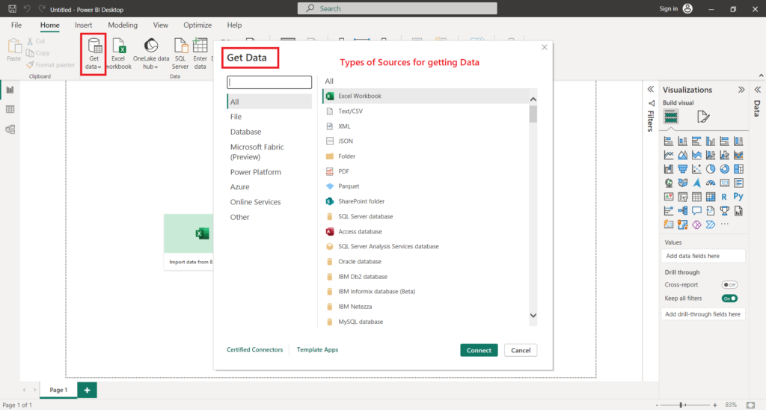Close the Get Data dialog
The image size is (766, 410).
tap(545, 47)
